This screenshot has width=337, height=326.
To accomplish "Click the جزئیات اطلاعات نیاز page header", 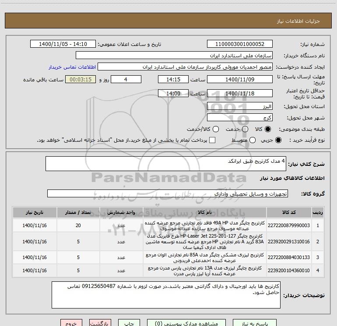I will point(298,21).
